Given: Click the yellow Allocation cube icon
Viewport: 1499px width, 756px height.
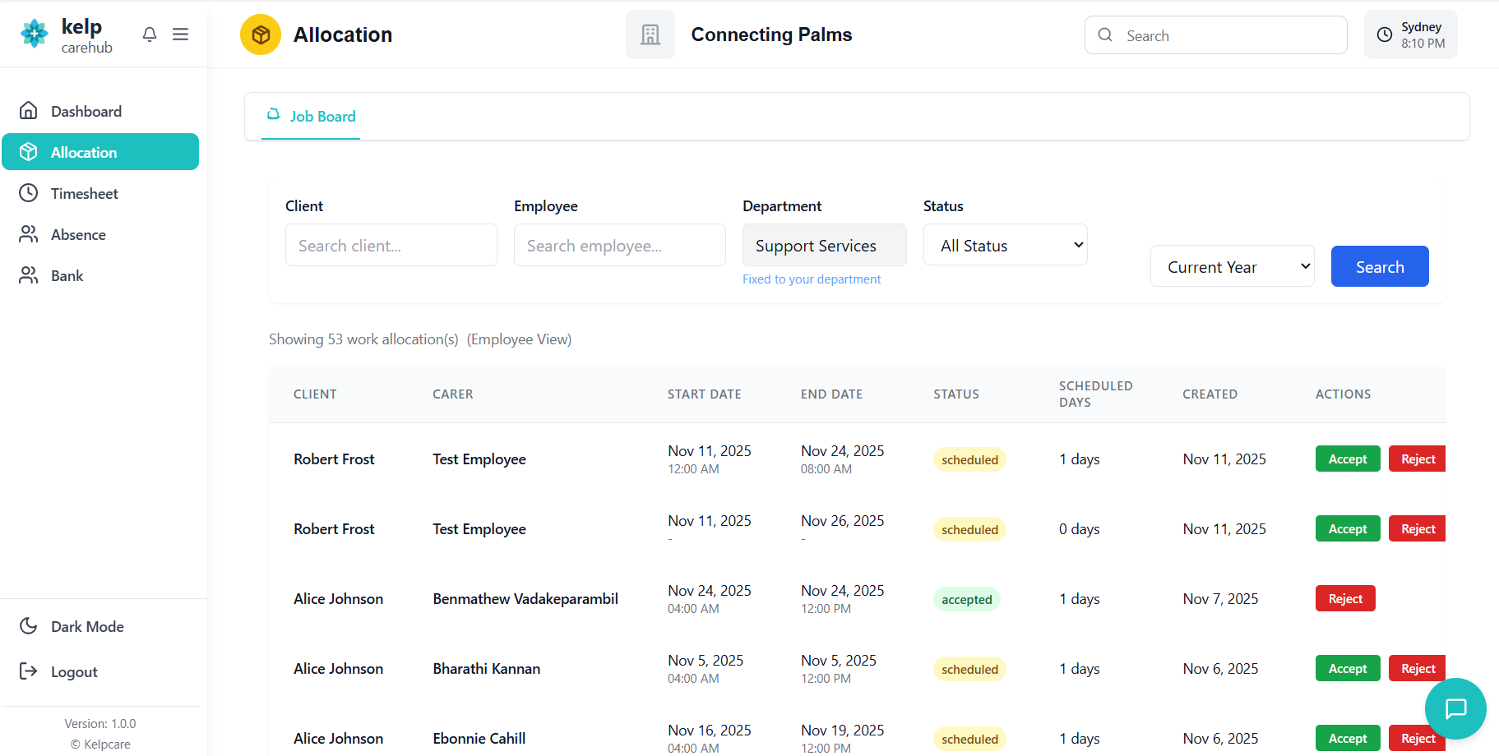Looking at the screenshot, I should point(261,35).
